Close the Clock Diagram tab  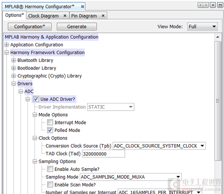pyautogui.click(x=65, y=16)
